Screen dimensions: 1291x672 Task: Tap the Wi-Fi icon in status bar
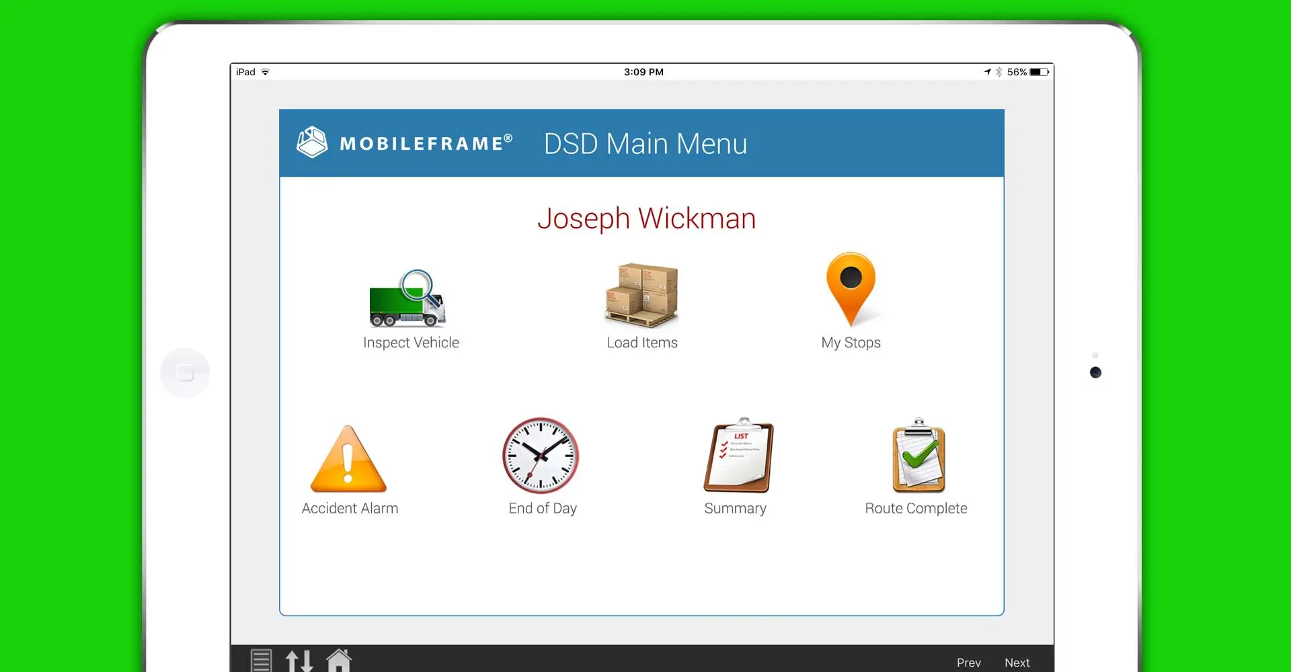266,72
